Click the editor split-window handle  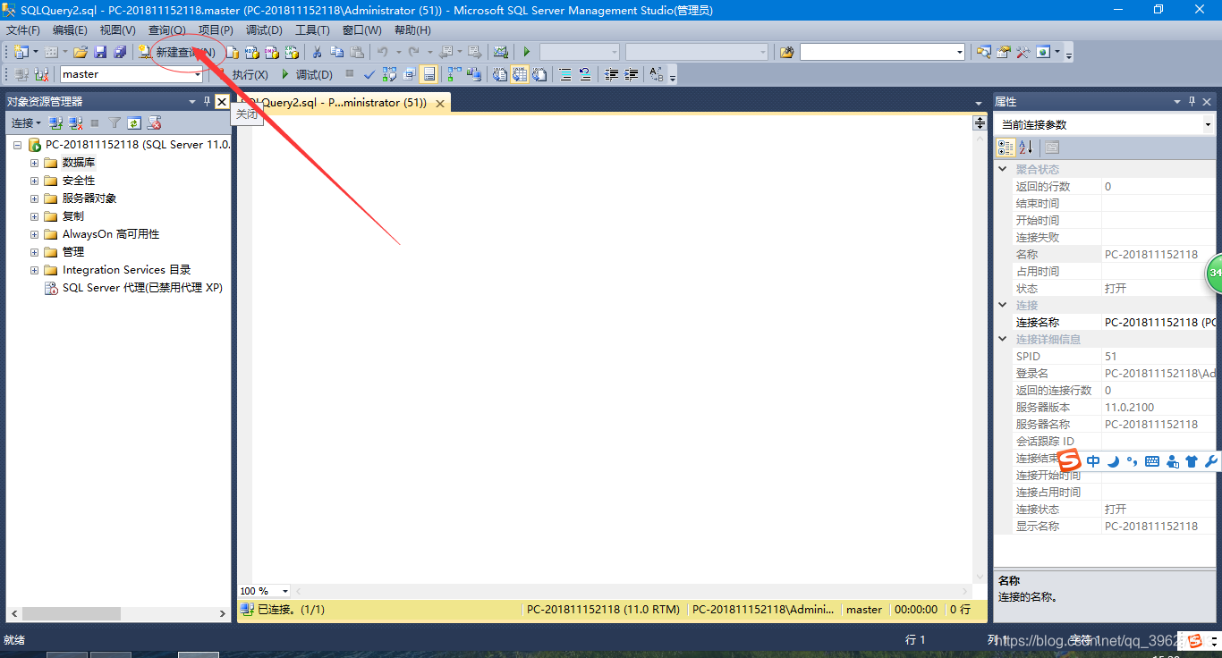click(x=980, y=123)
